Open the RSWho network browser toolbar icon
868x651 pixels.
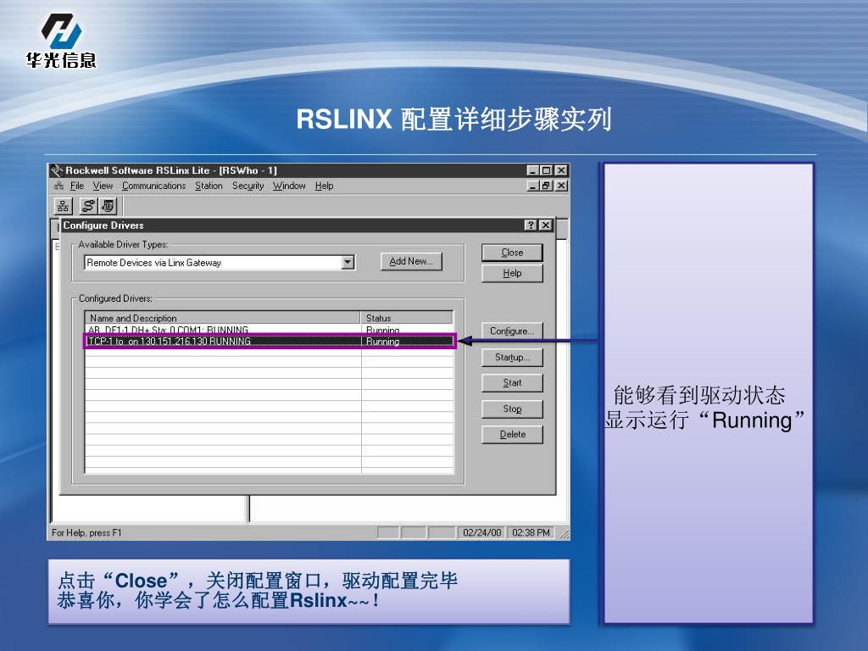coord(63,207)
